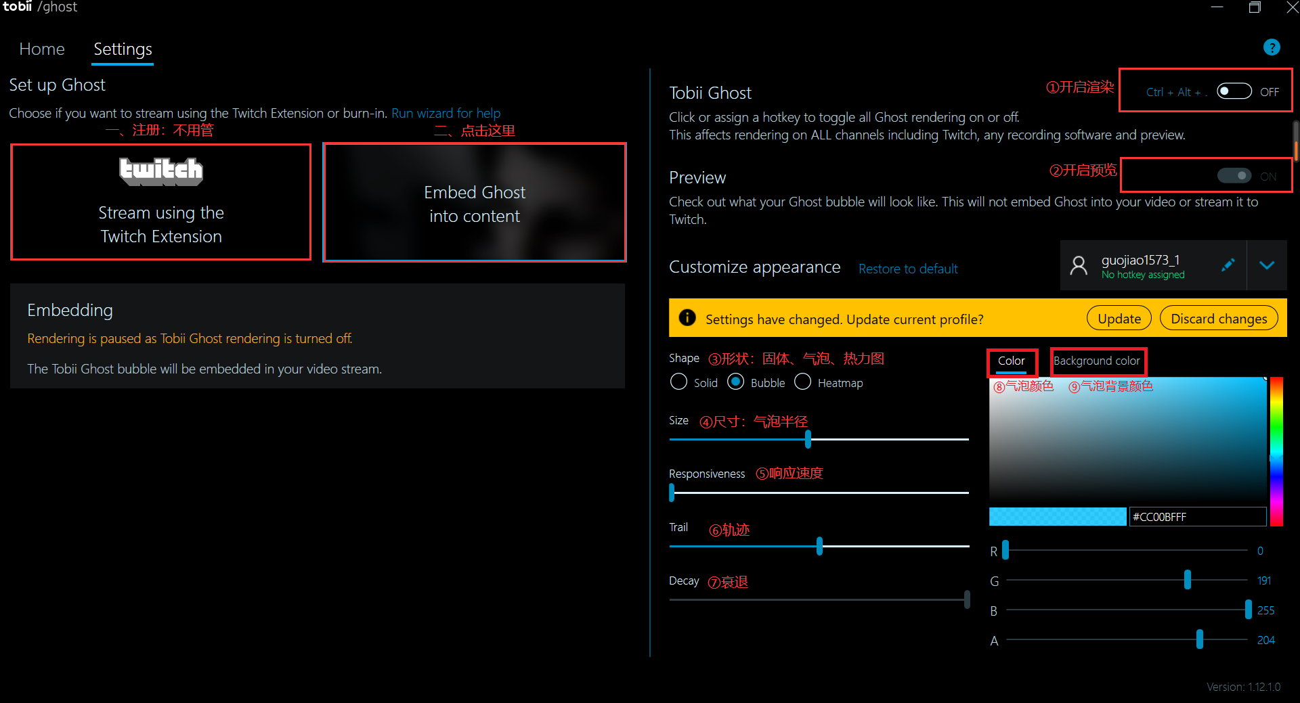This screenshot has height=703, width=1300.
Task: Click the Update button
Action: (1119, 318)
